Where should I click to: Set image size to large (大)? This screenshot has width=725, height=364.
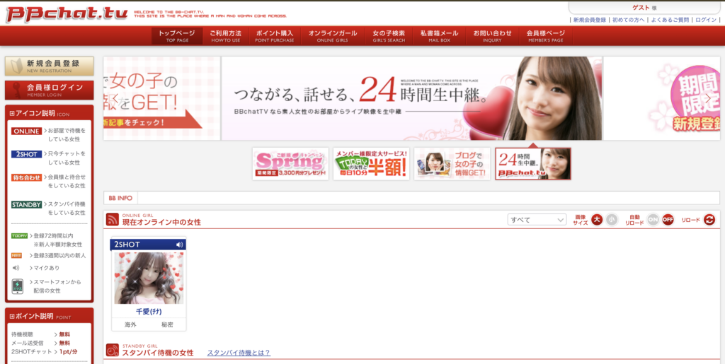597,220
